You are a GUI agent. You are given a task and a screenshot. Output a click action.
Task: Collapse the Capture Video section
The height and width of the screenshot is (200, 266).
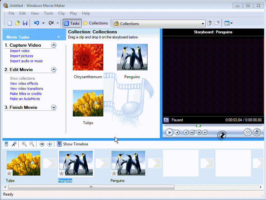pos(54,45)
